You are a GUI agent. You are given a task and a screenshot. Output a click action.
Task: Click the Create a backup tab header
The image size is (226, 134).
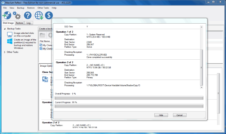45,29
